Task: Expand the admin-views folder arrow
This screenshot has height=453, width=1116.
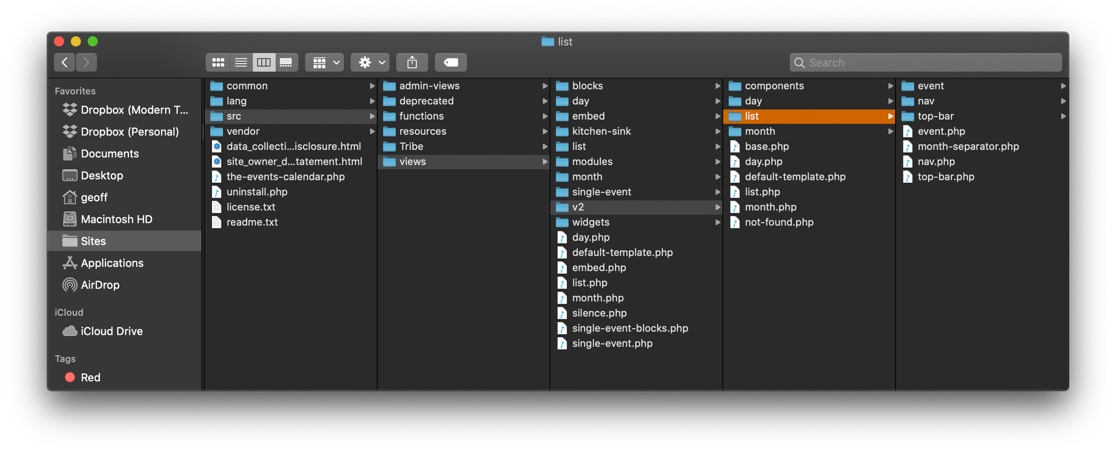Action: (x=545, y=86)
